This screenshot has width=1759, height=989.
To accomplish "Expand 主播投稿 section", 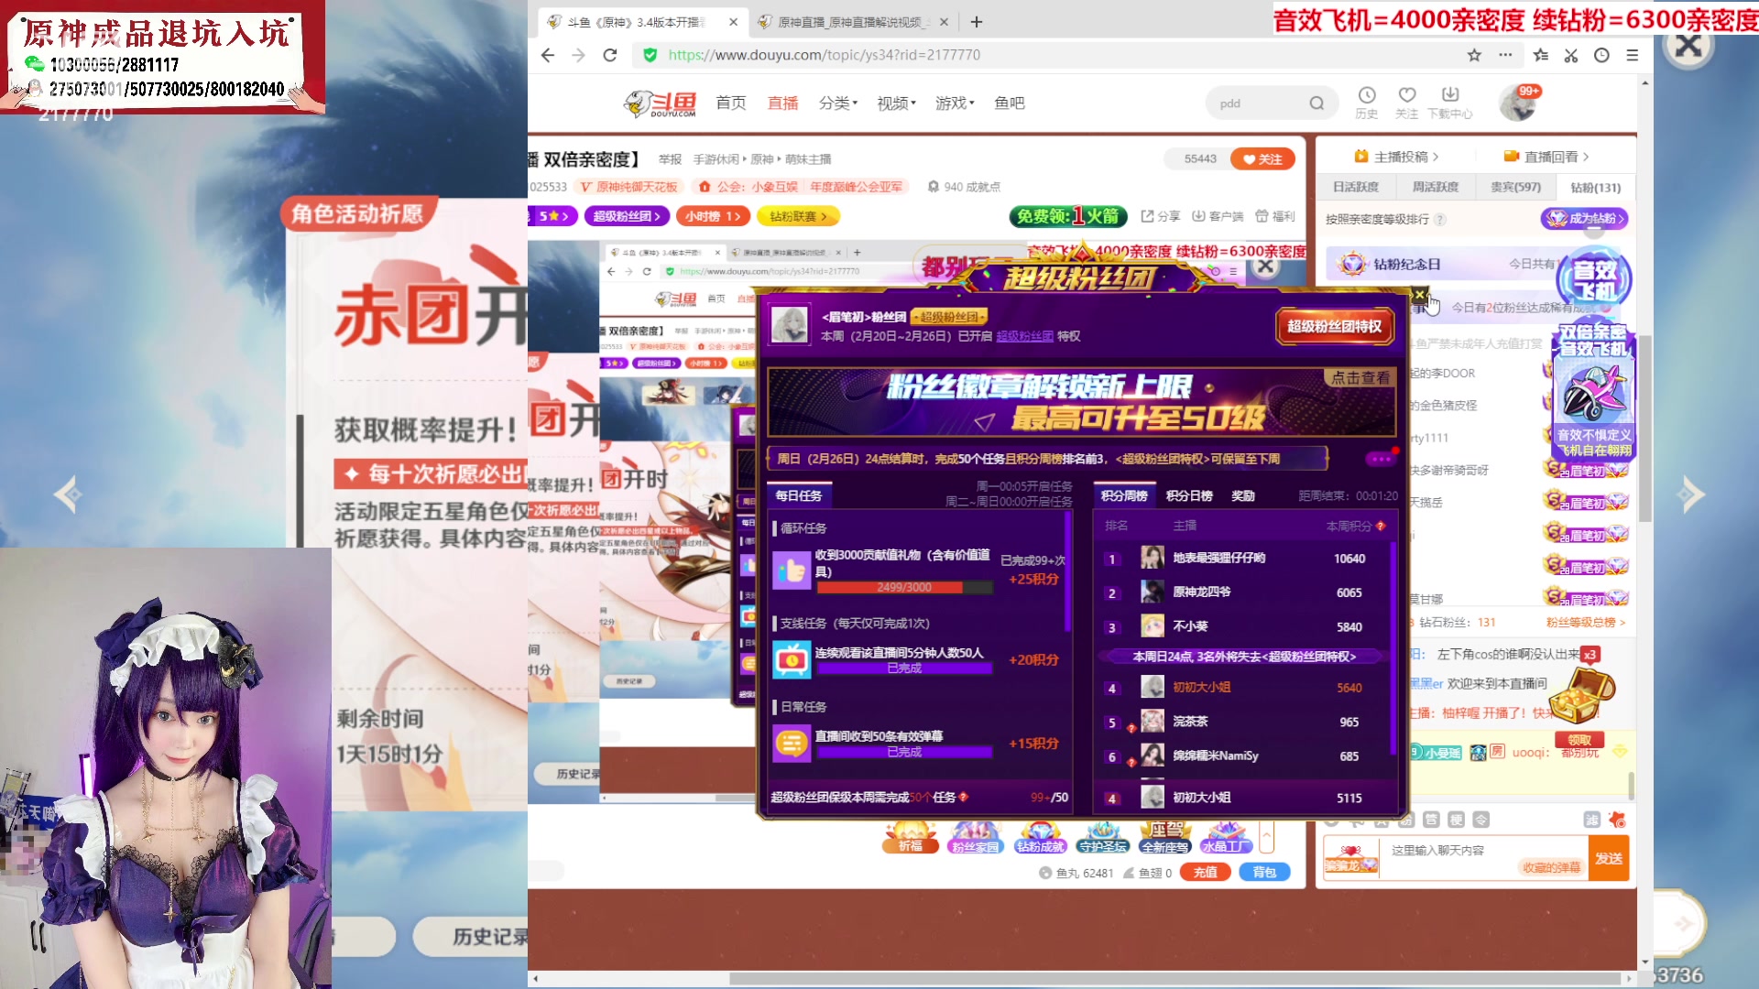I will tap(1396, 157).
